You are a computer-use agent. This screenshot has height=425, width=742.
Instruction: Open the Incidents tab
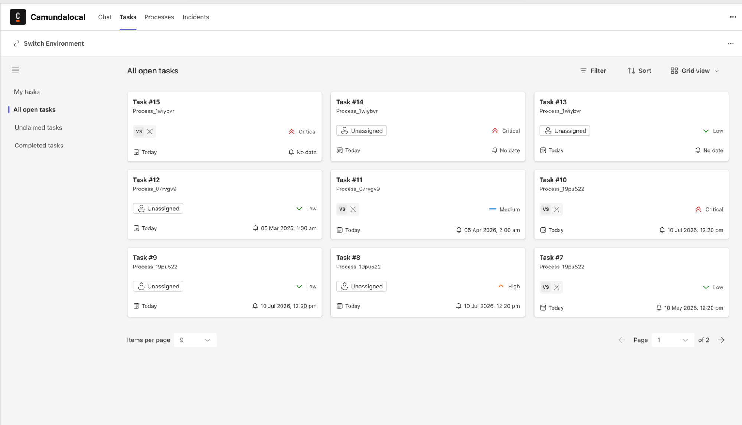(196, 17)
